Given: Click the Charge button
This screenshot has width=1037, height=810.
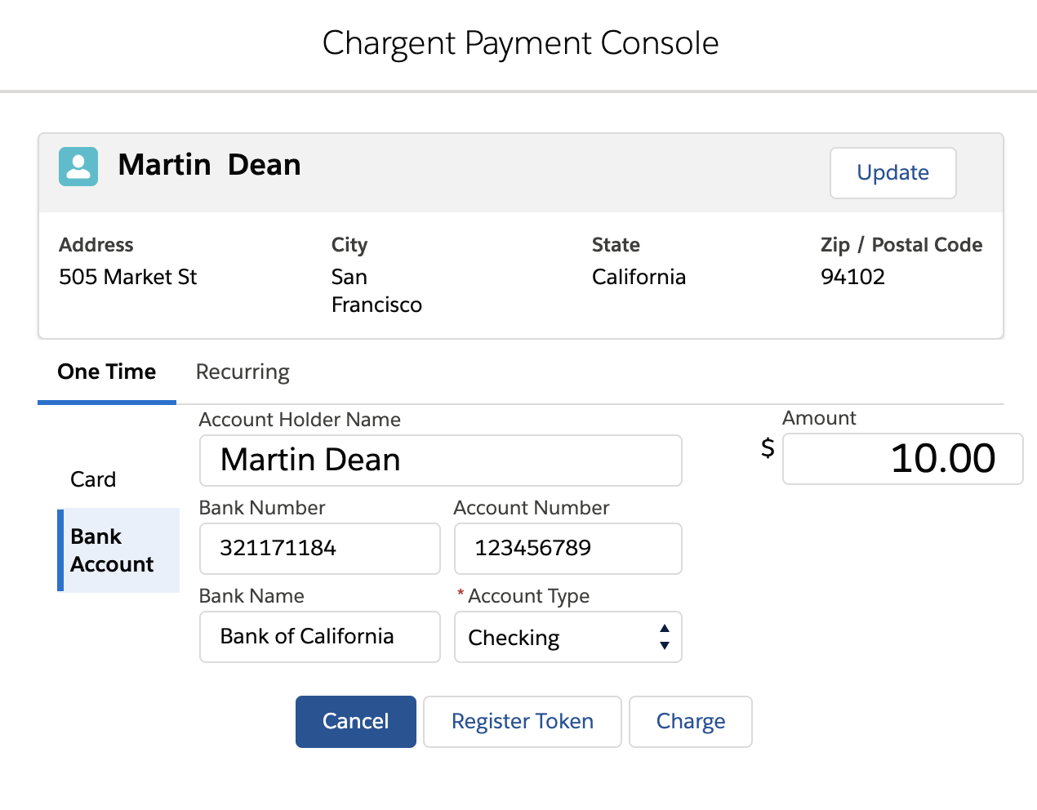Looking at the screenshot, I should [x=690, y=721].
